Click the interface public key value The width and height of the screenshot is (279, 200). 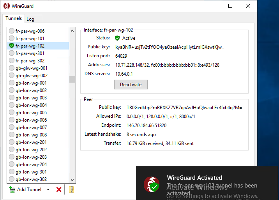170,47
